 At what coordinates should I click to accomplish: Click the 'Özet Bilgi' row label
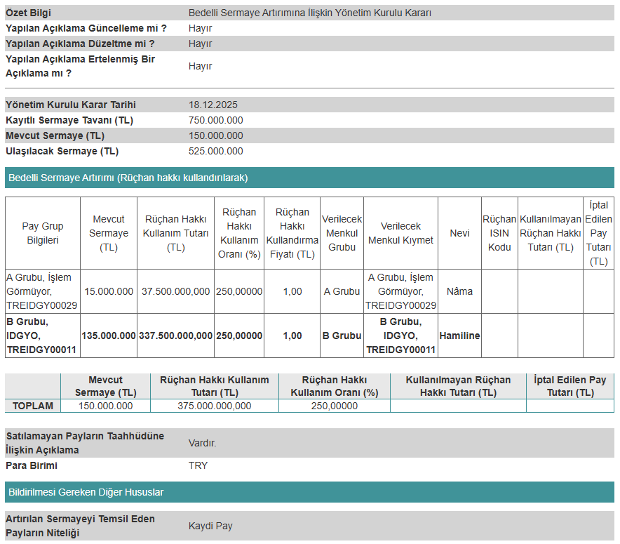pyautogui.click(x=28, y=13)
